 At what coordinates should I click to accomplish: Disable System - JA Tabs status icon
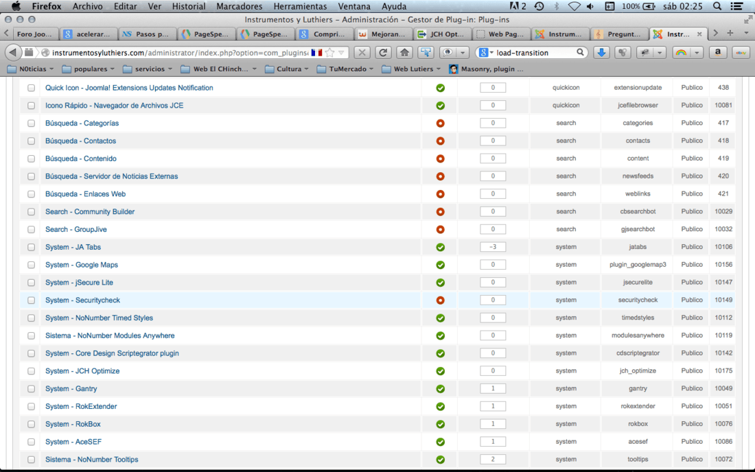click(440, 247)
